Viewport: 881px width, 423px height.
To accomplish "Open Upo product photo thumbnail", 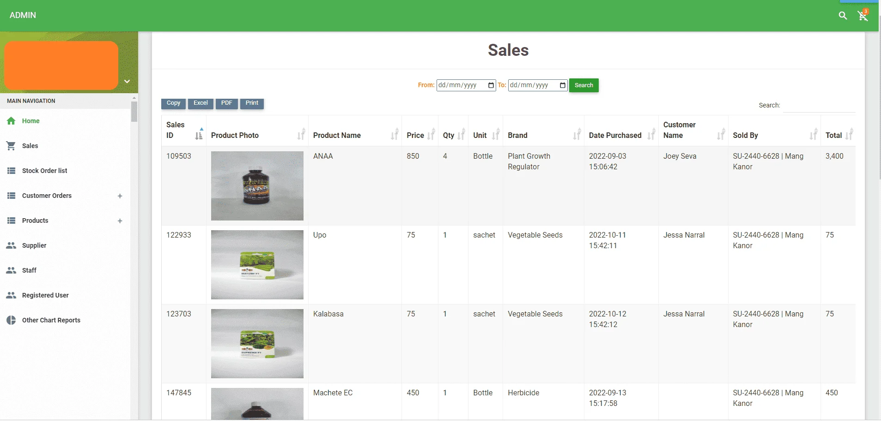I will pyautogui.click(x=257, y=265).
